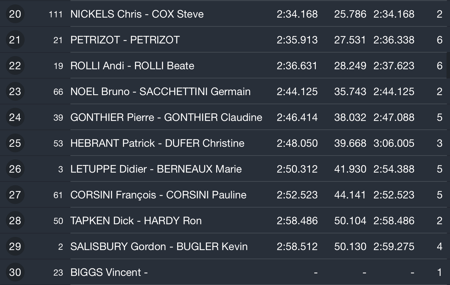
Task: Select BIGGS Vincent row
Action: click(225, 272)
